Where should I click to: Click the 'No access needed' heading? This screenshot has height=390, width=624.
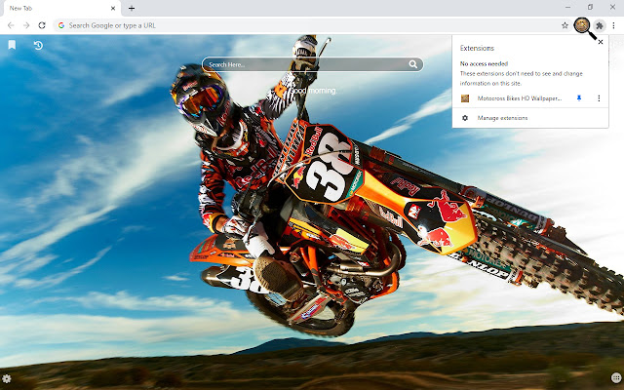(x=484, y=63)
